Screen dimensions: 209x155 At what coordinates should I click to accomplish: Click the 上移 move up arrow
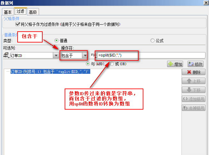[x=194, y=81]
